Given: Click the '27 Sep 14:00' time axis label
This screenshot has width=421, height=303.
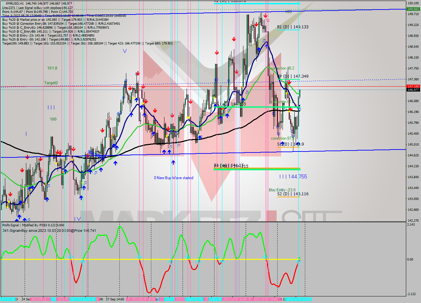Looking at the screenshot, I should tap(115, 299).
